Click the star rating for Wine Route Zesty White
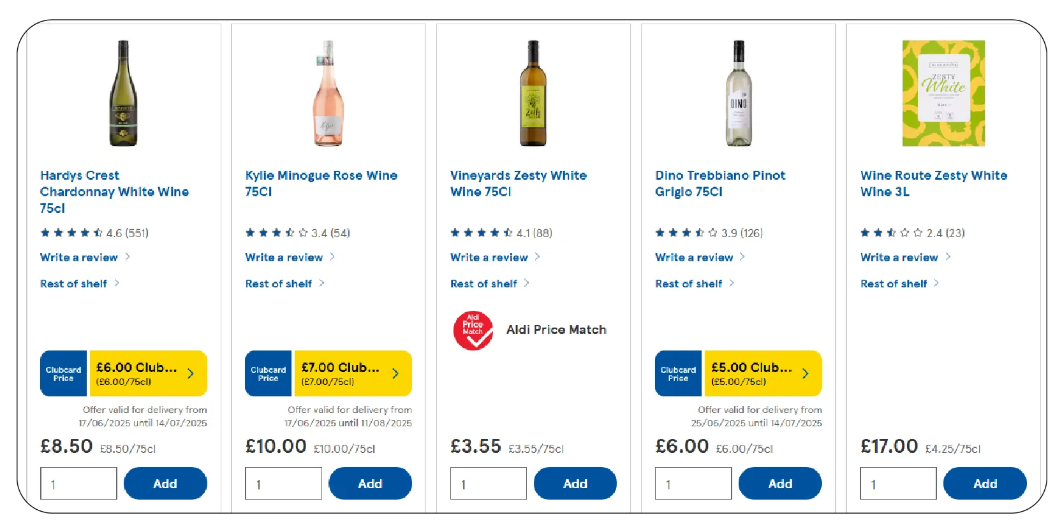Screen dimensions: 1062x527 [889, 233]
